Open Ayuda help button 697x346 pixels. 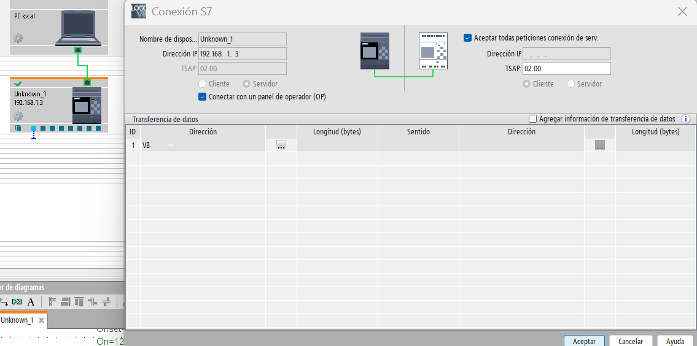pos(676,340)
